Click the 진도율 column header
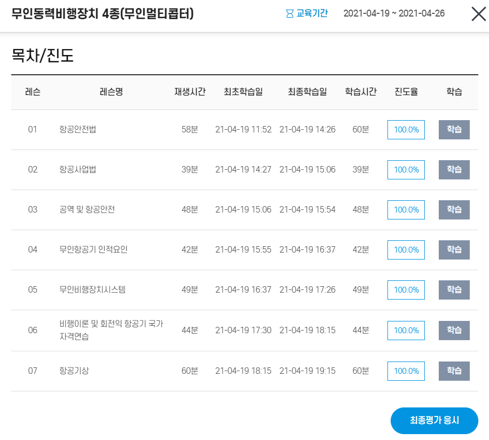Screen dimensions: 489x440 [406, 92]
